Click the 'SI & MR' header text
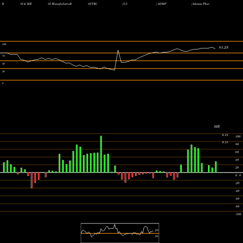Image resolution: width=243 pixels, height=243 pixels. click(26, 4)
